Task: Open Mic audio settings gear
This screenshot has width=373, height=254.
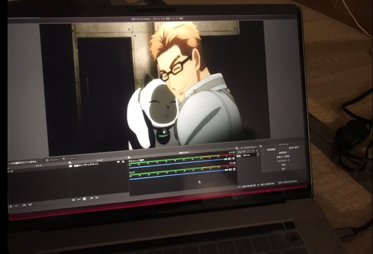Action: click(234, 169)
